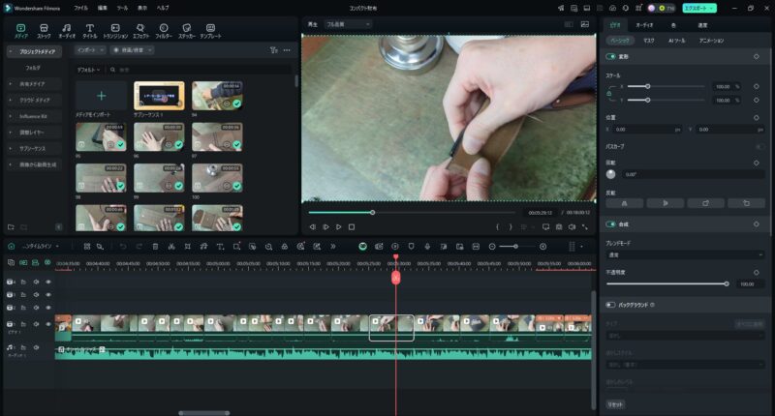This screenshot has width=775, height=416.
Task: Click the split scissors icon in timeline toolbar
Action: (x=171, y=247)
